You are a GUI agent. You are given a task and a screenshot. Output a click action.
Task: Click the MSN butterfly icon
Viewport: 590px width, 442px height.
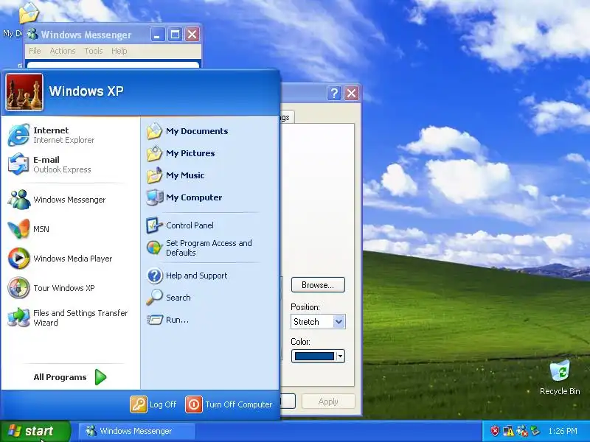18,229
